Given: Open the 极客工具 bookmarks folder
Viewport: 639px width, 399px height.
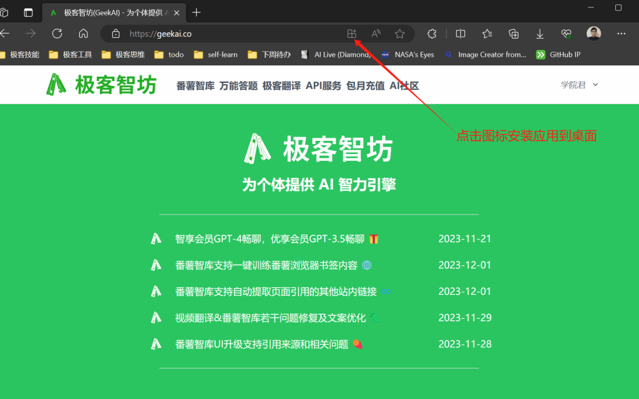Looking at the screenshot, I should pos(71,55).
